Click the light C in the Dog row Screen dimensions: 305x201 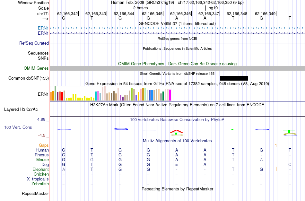(290, 165)
